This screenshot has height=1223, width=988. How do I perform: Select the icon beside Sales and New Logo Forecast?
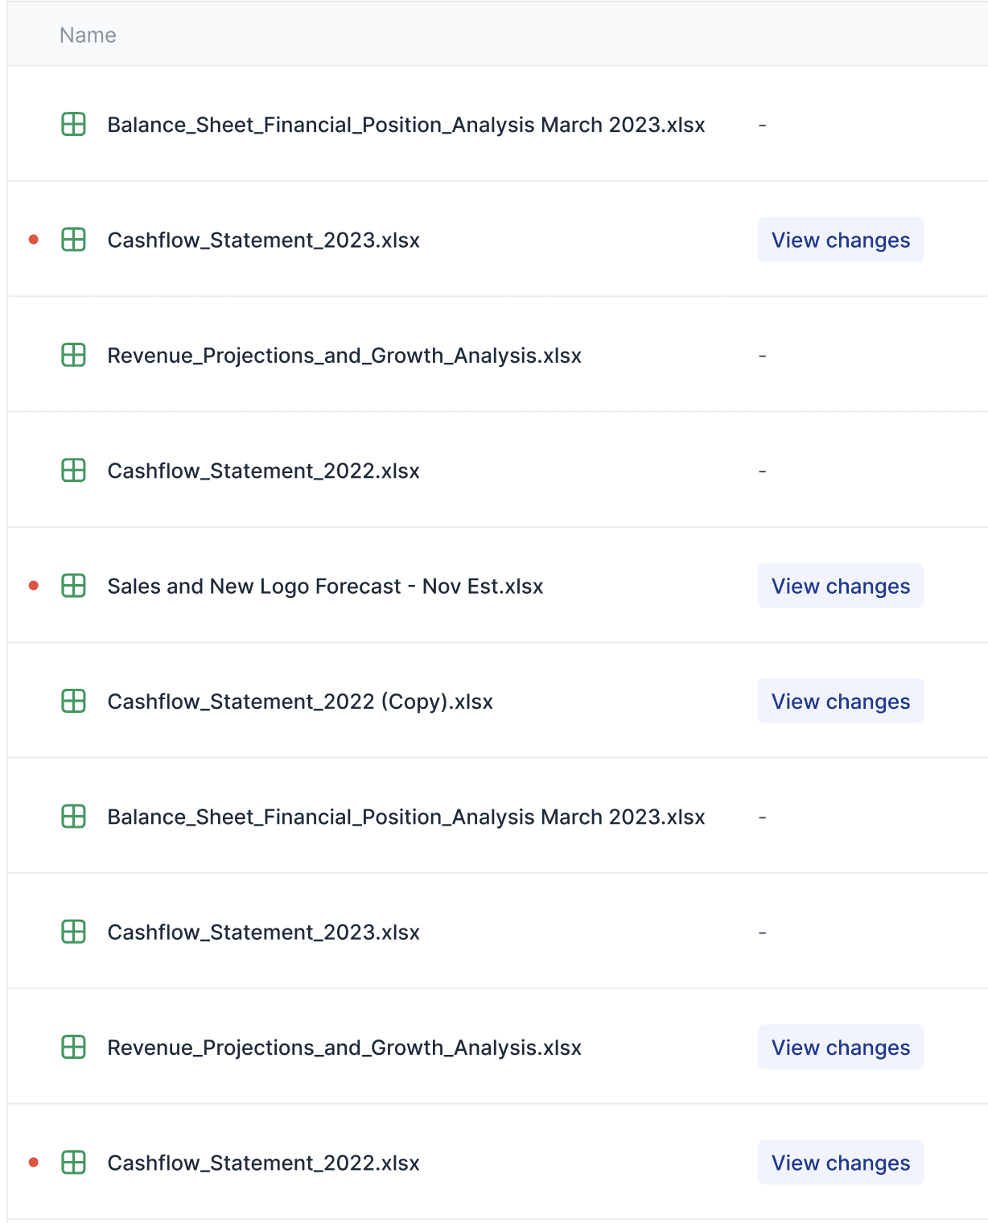click(x=72, y=586)
